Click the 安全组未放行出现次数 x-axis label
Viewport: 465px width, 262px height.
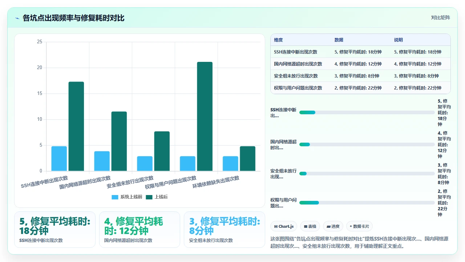pyautogui.click(x=130, y=182)
